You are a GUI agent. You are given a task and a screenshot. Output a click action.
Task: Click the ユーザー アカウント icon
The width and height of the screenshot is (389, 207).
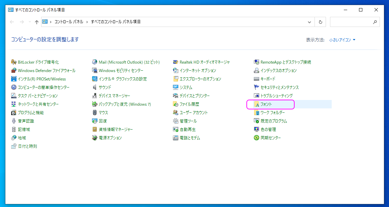176,112
